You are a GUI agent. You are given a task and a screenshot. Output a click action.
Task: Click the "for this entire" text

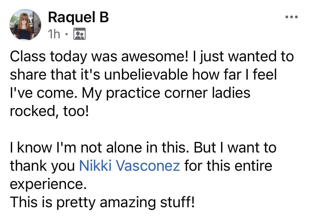coord(228,165)
